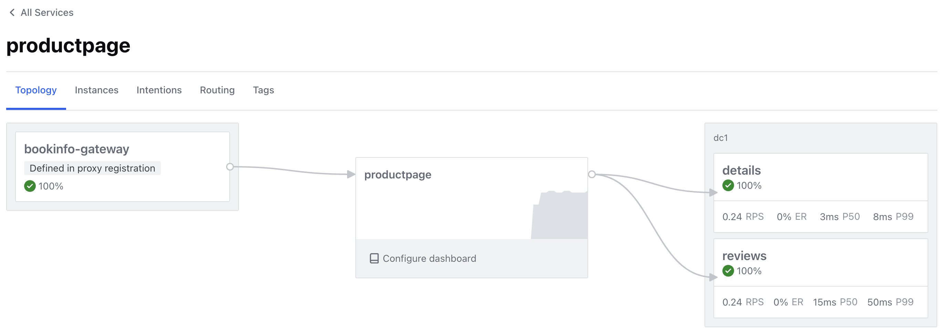This screenshot has height=330, width=940.
Task: Open Configure dashboard link
Action: pos(429,258)
